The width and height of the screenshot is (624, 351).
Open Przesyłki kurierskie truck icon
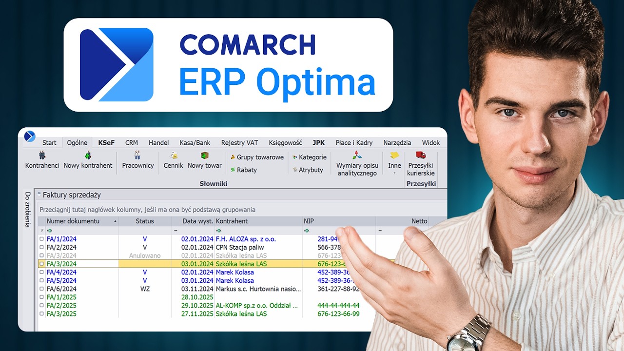pyautogui.click(x=421, y=156)
